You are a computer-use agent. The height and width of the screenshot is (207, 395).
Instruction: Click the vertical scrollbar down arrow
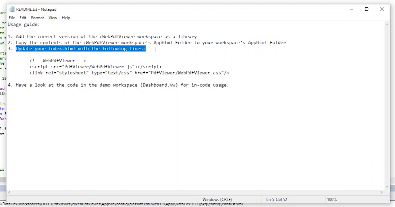click(x=387, y=187)
